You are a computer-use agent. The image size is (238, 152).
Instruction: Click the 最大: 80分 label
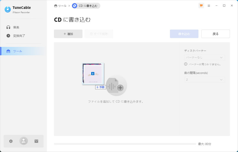205,144
